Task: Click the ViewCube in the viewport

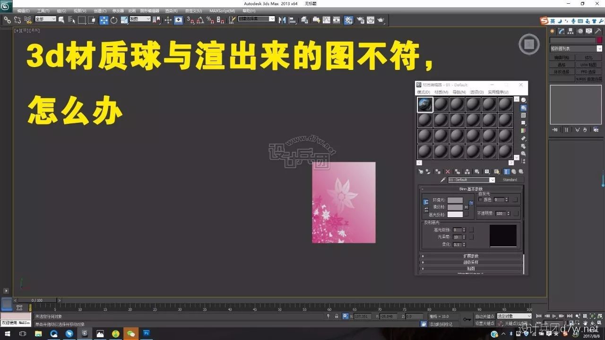Action: [x=529, y=44]
